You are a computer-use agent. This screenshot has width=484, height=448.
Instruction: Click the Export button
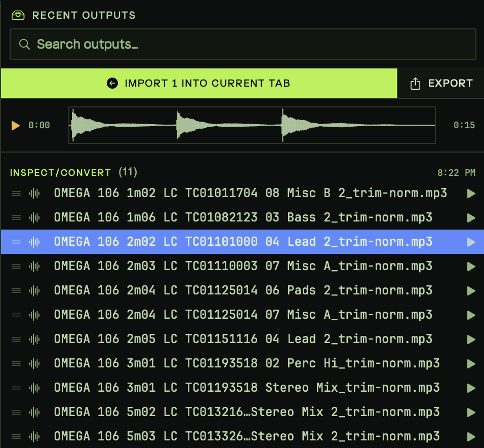[x=441, y=83]
